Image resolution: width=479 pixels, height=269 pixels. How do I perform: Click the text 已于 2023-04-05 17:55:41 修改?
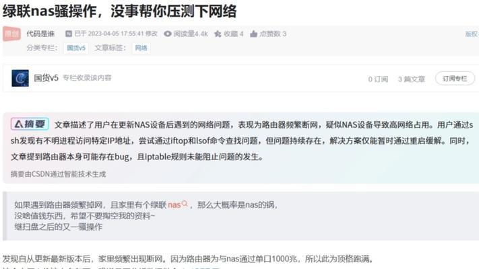(x=116, y=34)
